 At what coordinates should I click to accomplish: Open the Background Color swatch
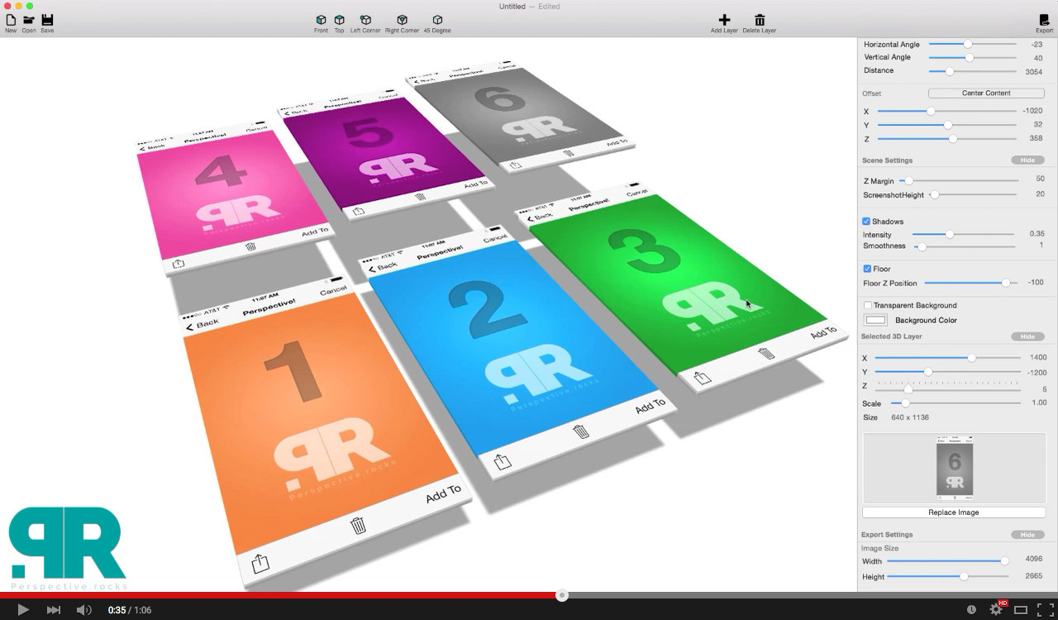pyautogui.click(x=875, y=320)
